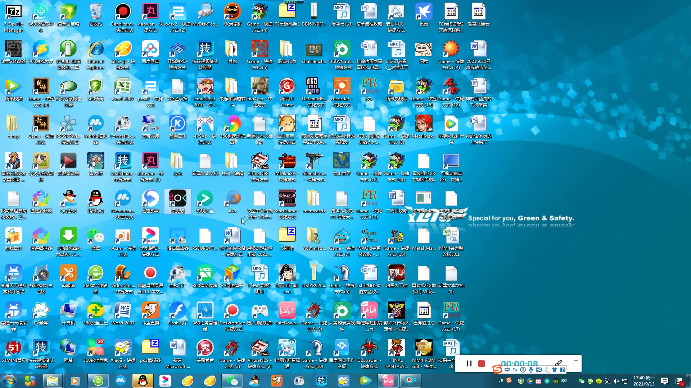This screenshot has width=691, height=388.
Task: Open Sogou soft keyboard
Action: point(539,370)
